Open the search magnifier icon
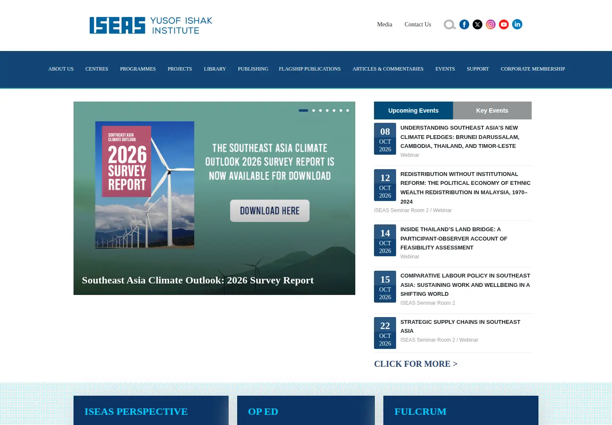Viewport: 612px width, 425px height. tap(450, 25)
